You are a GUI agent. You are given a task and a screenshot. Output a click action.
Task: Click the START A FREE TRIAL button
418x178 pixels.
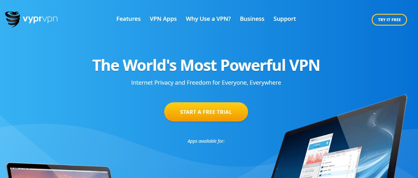[x=206, y=112]
